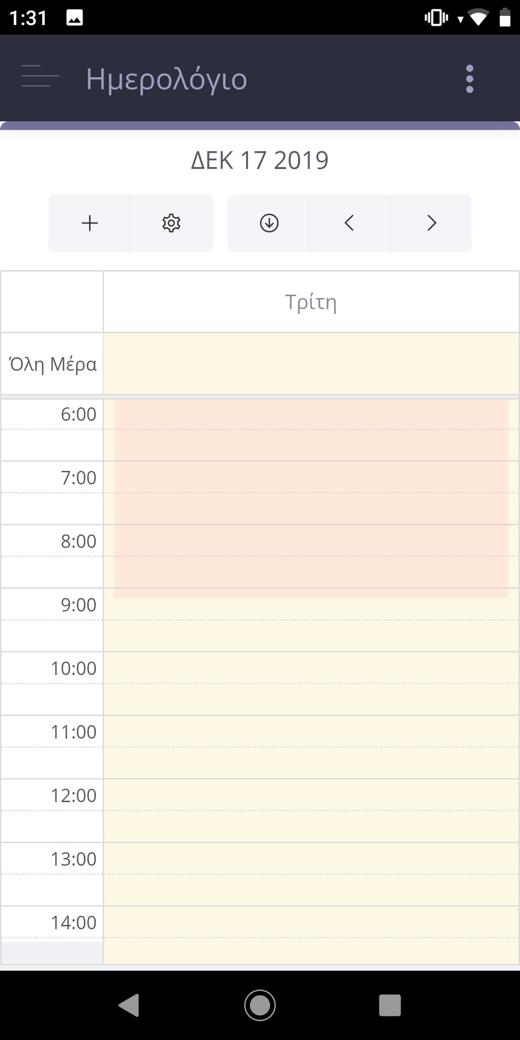
Task: Add a new calendar event with plus
Action: coord(90,223)
